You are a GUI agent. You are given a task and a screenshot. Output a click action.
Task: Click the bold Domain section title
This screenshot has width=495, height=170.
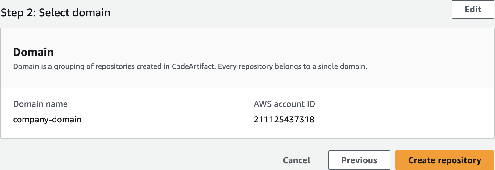(x=33, y=52)
